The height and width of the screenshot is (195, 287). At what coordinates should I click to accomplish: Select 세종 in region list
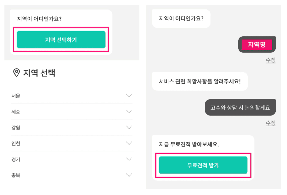tap(72, 112)
